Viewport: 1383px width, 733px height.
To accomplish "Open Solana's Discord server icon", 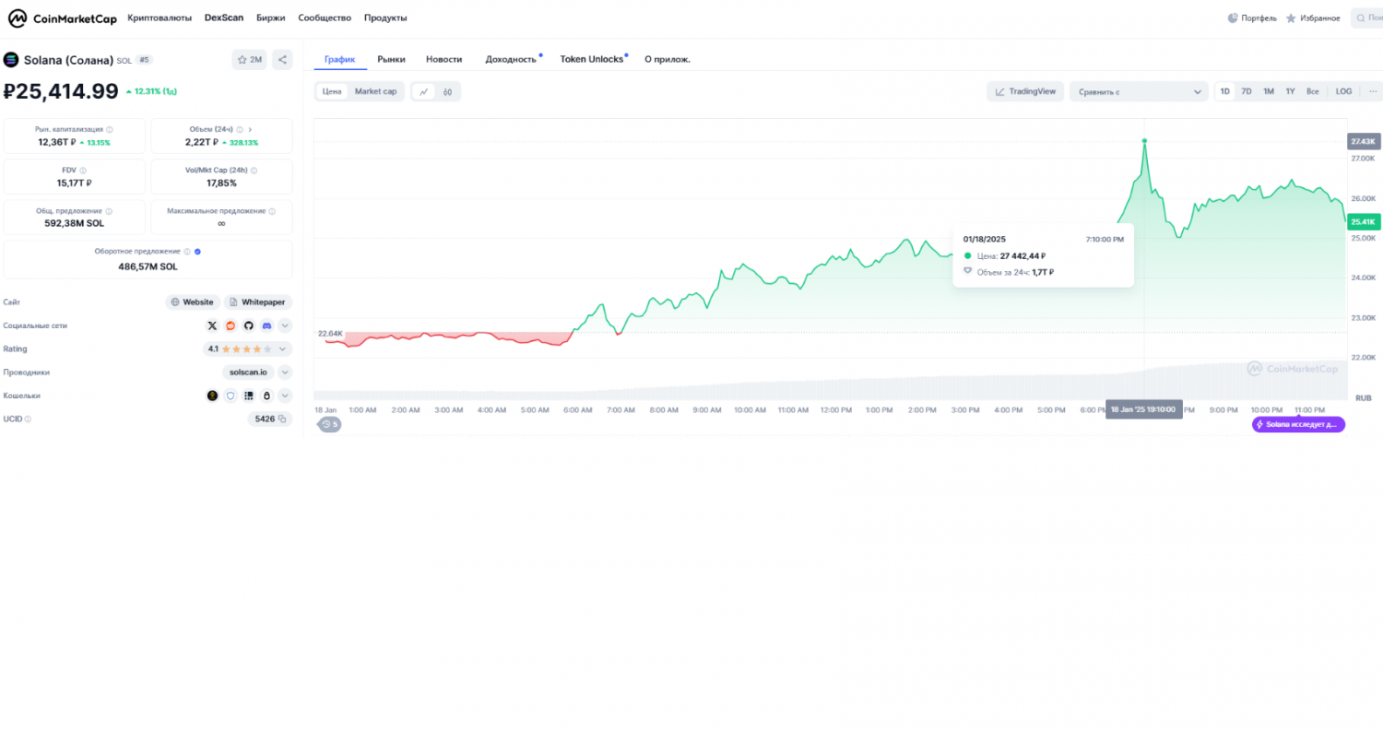I will click(x=266, y=325).
